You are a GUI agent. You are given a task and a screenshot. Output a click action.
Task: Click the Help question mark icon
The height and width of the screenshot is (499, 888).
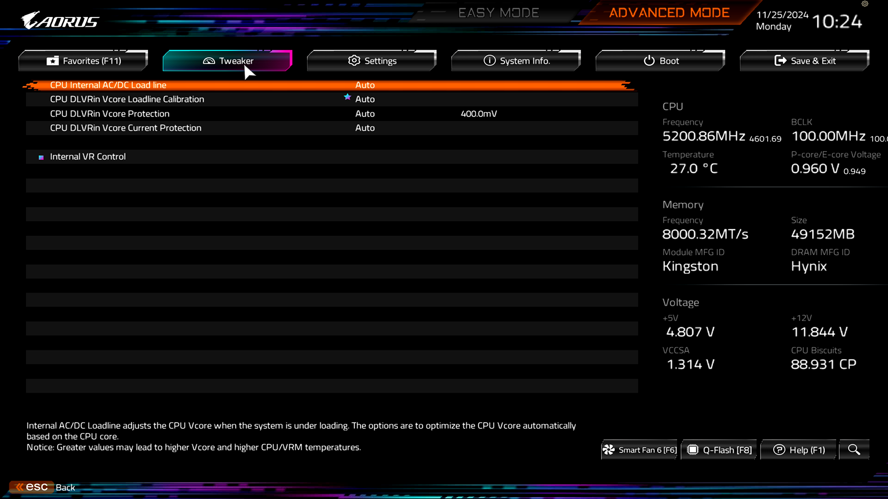[x=779, y=450]
